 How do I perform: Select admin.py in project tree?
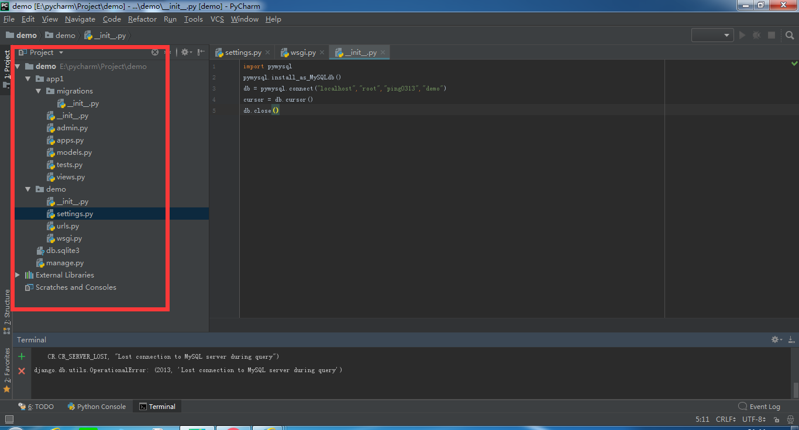click(x=67, y=128)
